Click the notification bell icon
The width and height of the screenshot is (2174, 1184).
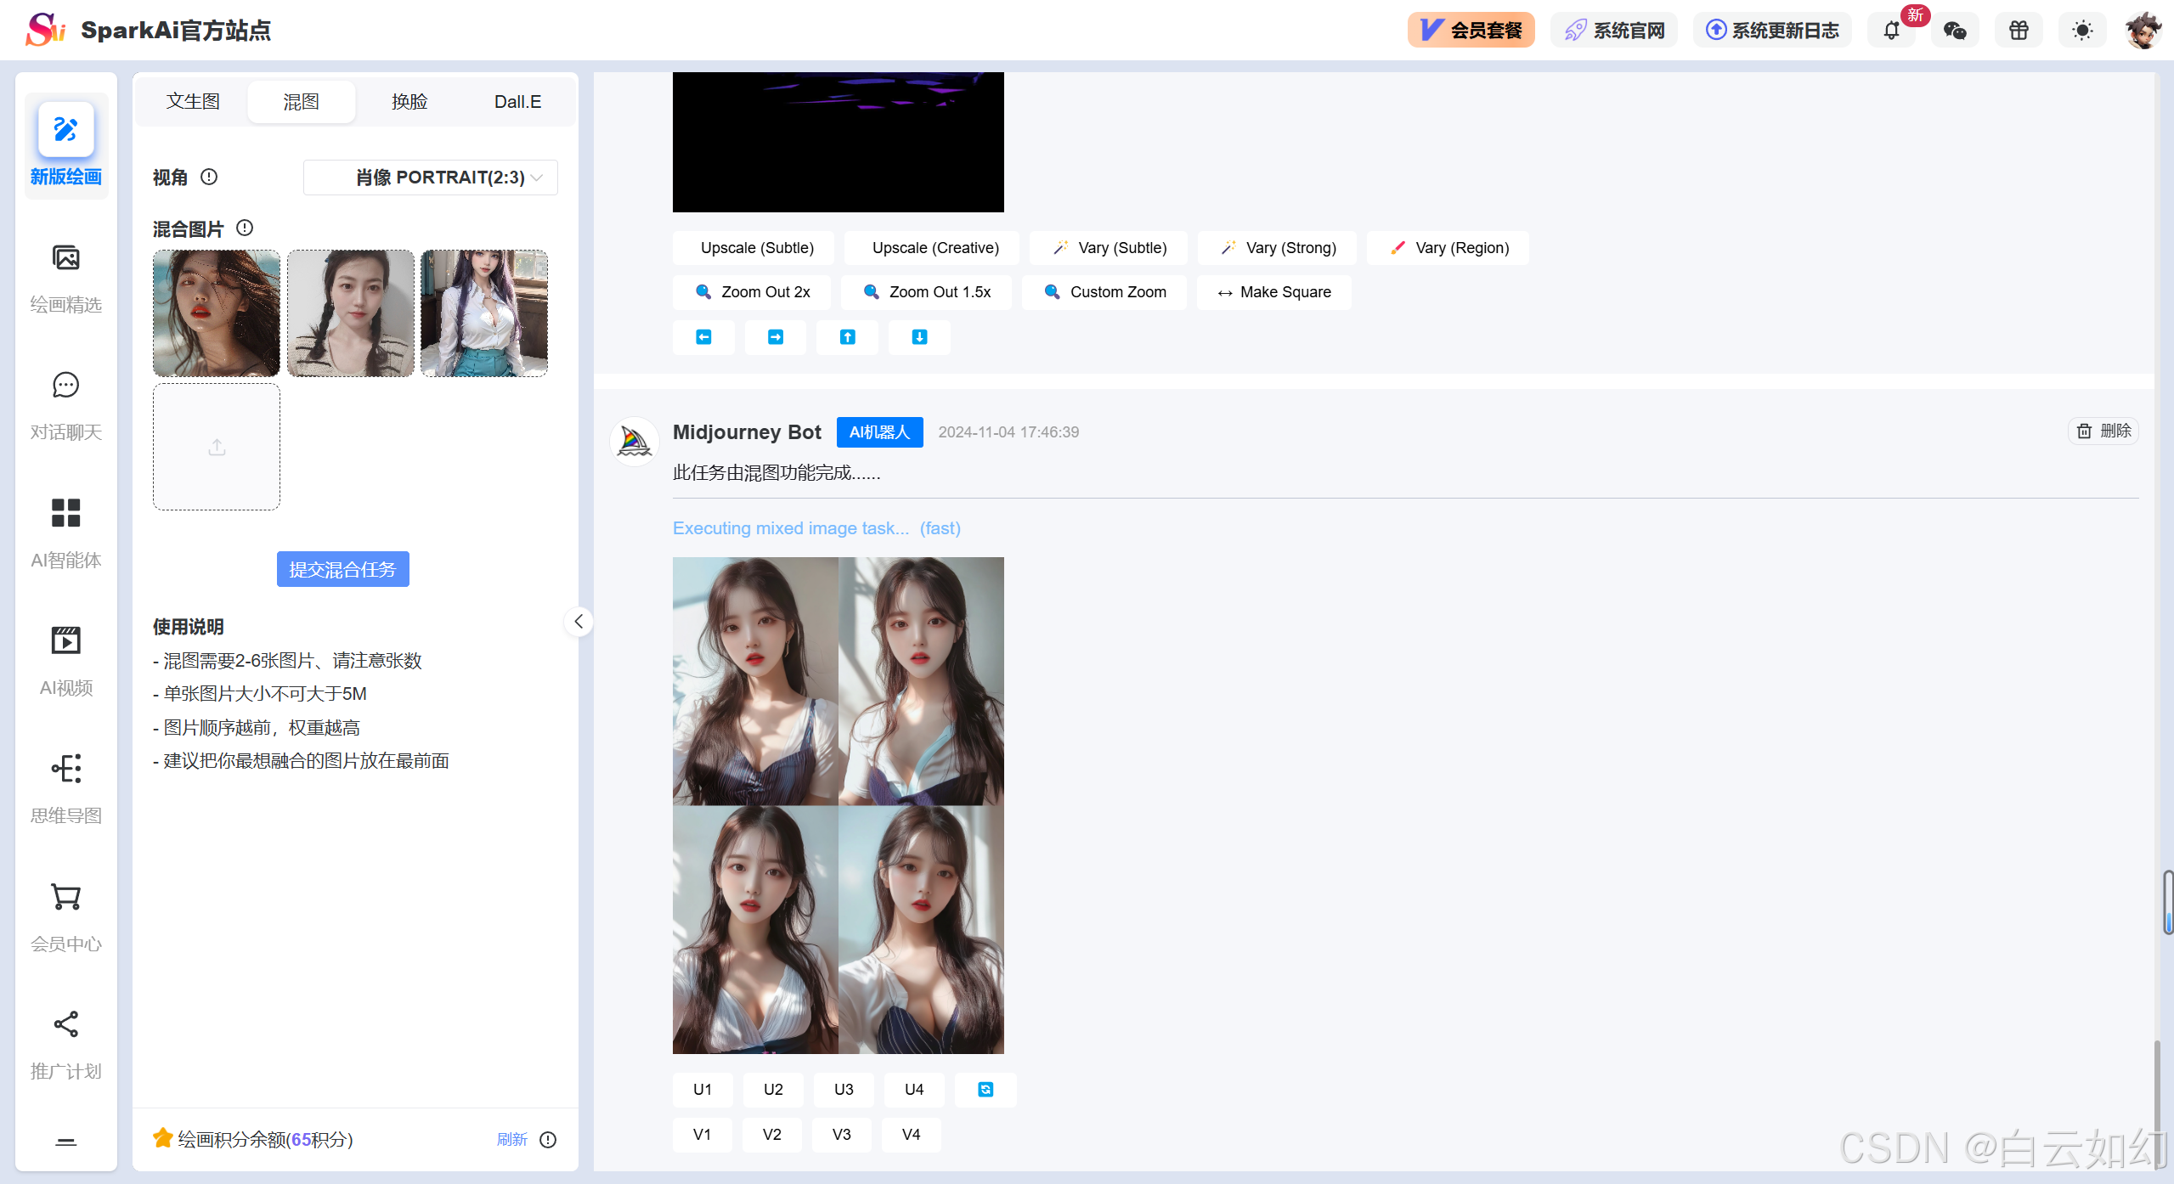[x=1891, y=31]
